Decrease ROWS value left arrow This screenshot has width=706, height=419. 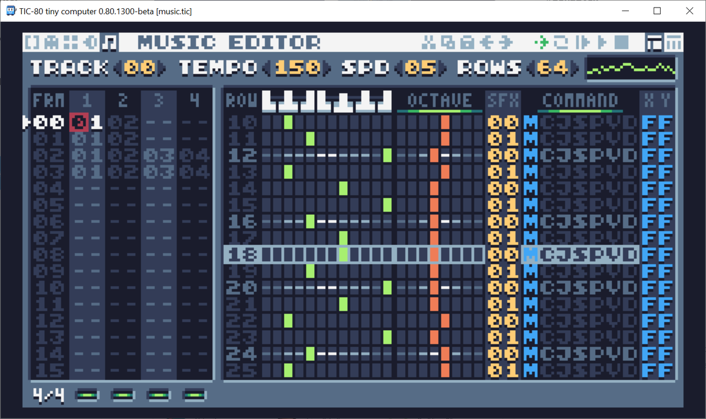coord(531,68)
